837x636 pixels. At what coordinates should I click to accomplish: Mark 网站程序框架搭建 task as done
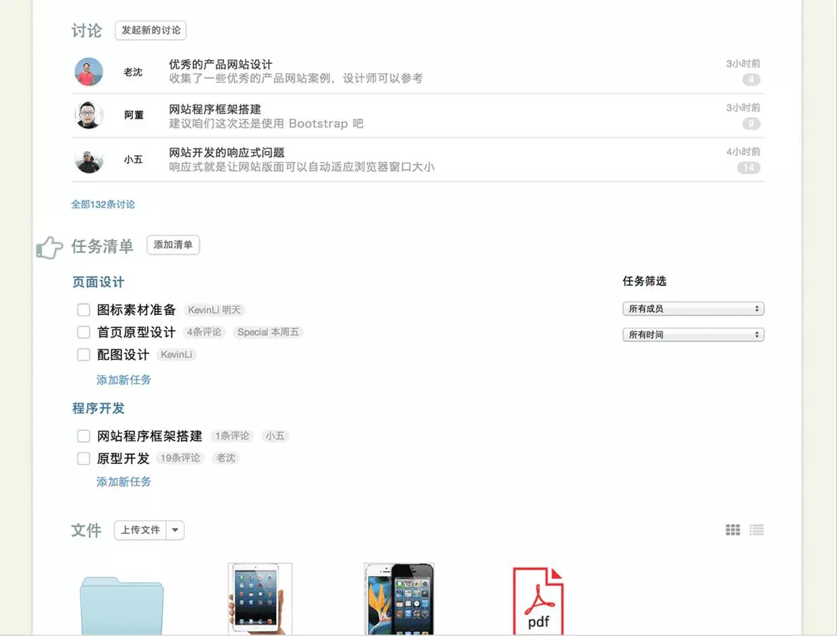[84, 436]
